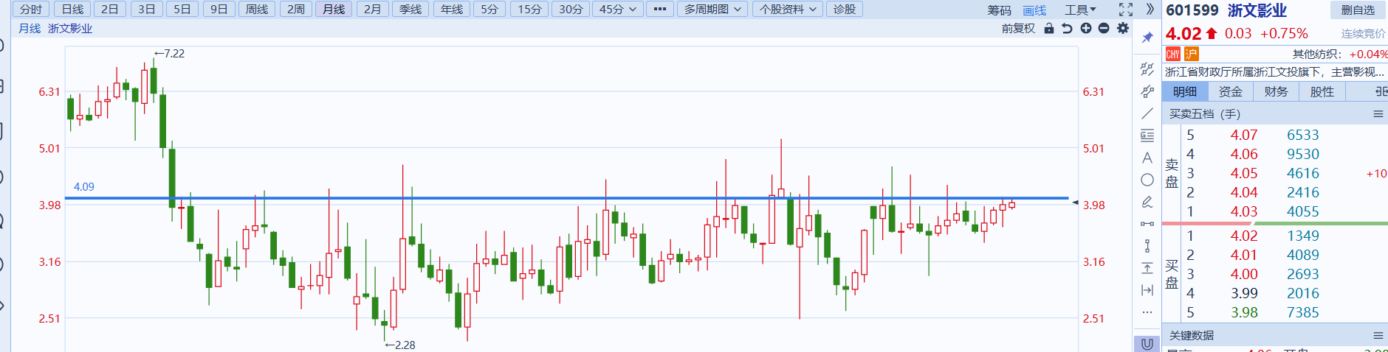The height and width of the screenshot is (352, 1388).
Task: Open the 股性 tab
Action: pos(1322,91)
